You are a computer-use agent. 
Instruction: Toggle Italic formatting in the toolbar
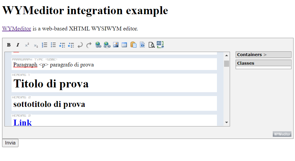point(18,45)
